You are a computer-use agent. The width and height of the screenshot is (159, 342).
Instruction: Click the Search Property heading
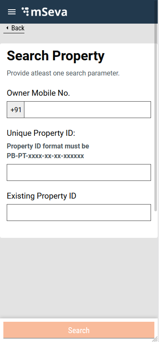[x=56, y=56]
